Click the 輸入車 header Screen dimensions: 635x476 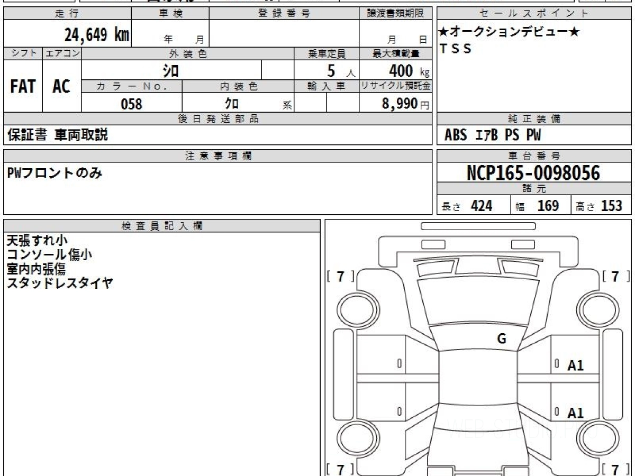click(x=326, y=86)
